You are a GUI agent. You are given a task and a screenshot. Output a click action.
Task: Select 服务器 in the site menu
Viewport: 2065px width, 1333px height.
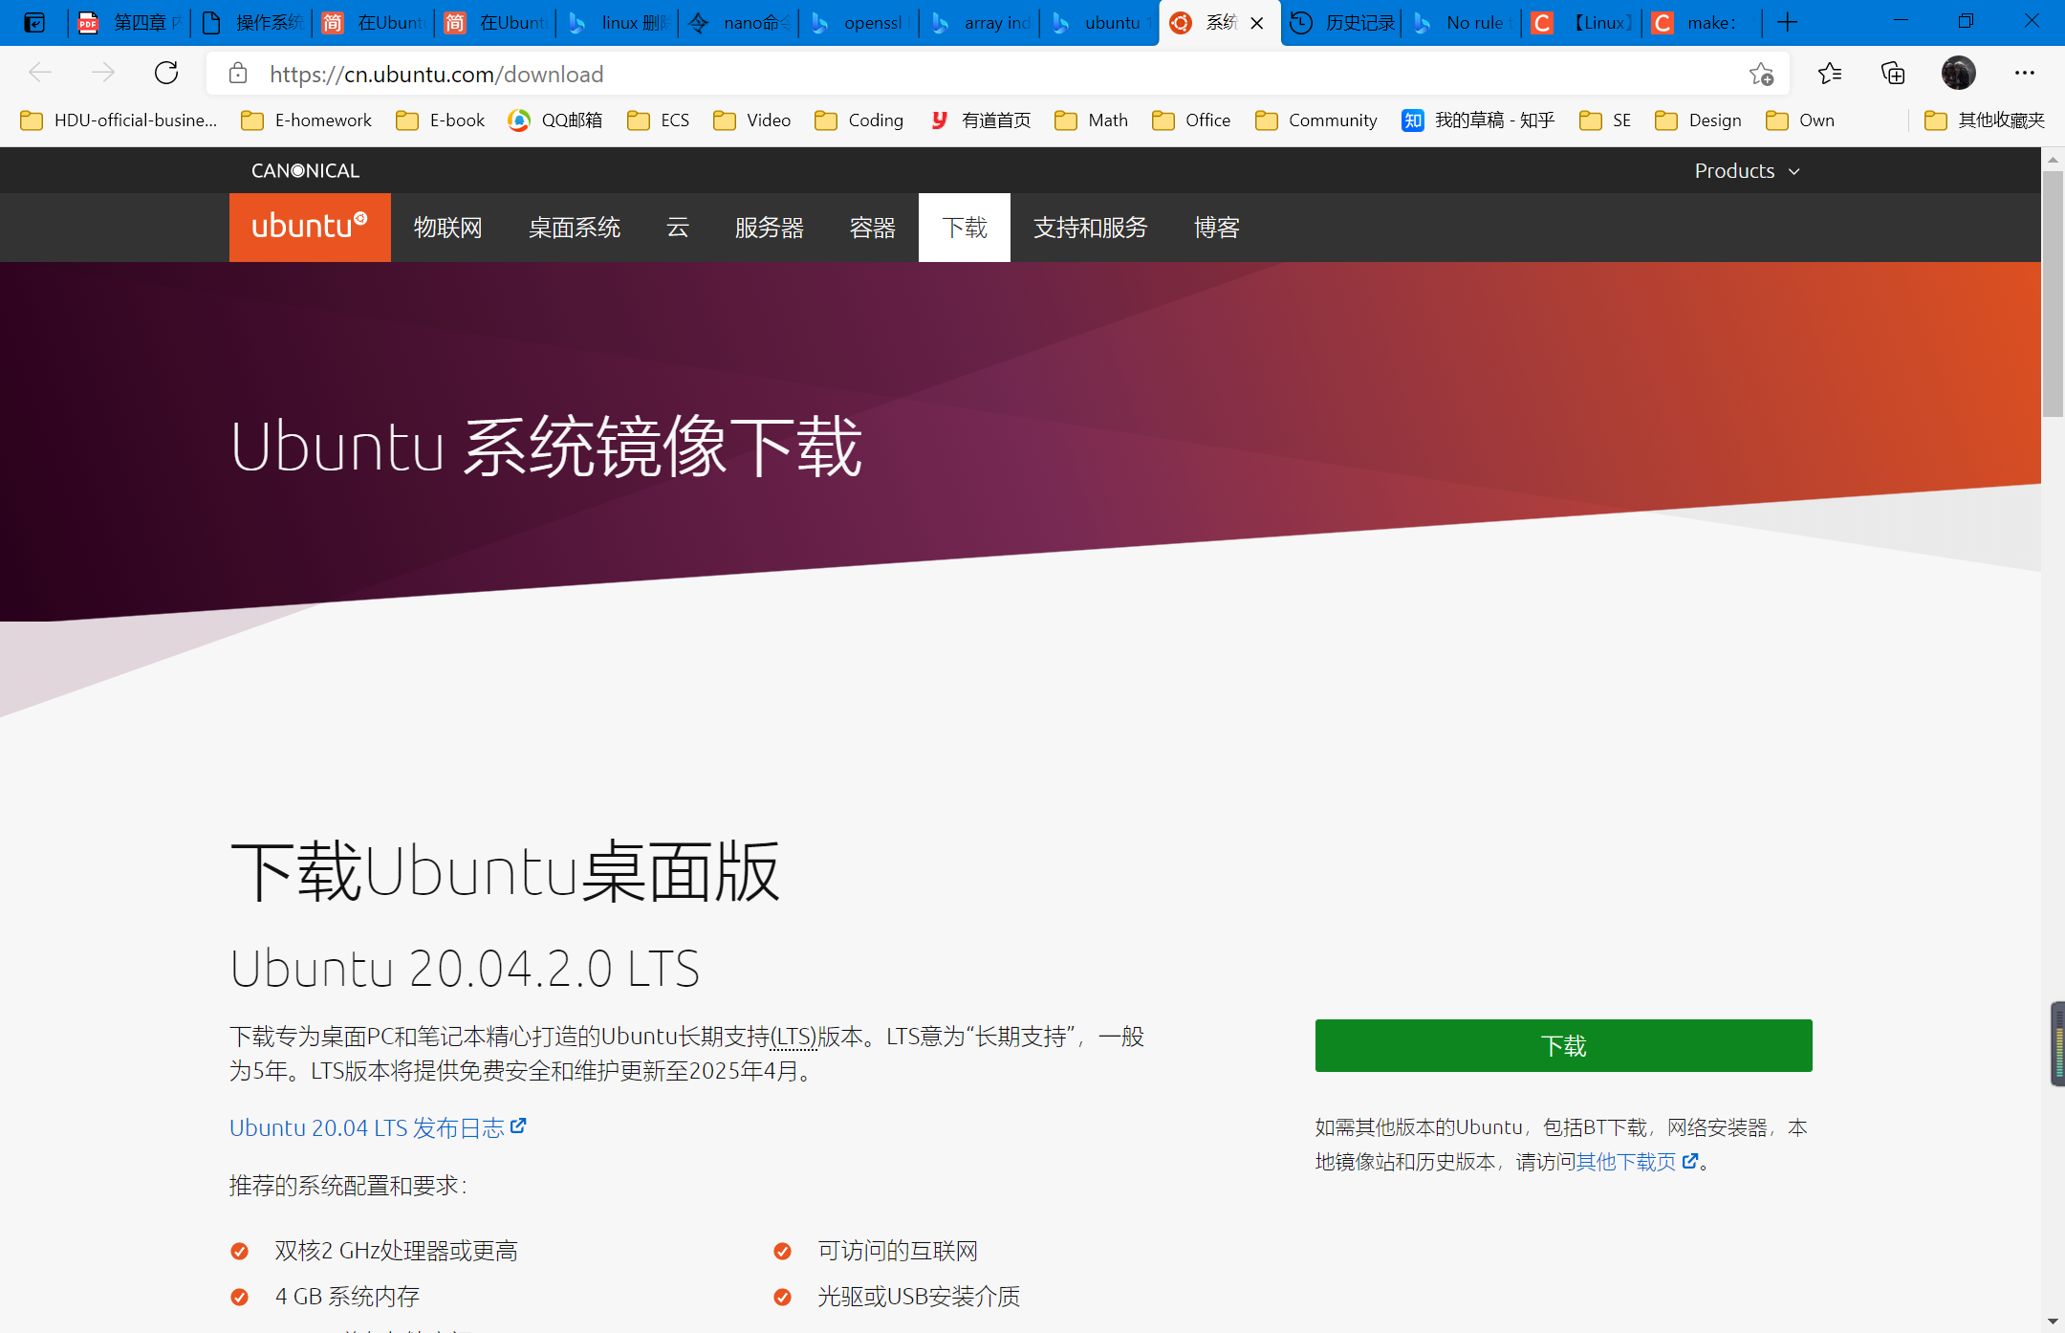click(769, 228)
